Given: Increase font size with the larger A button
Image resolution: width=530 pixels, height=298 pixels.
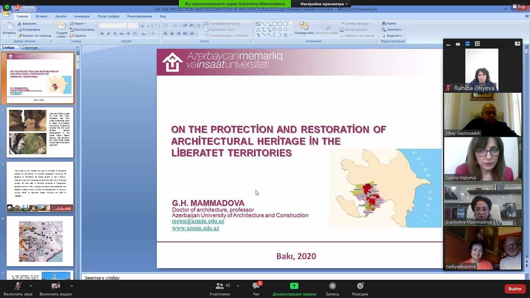Looking at the screenshot, I should pos(142,26).
